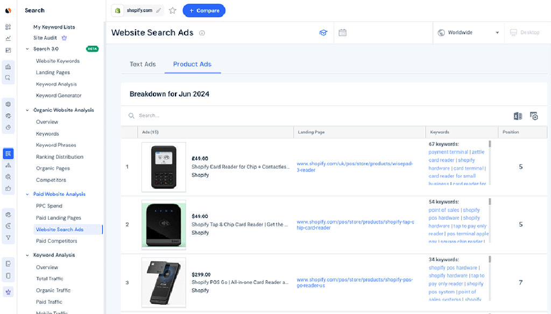The height and width of the screenshot is (314, 551).
Task: Click 'payment terminal' keyword link
Action: click(x=448, y=152)
